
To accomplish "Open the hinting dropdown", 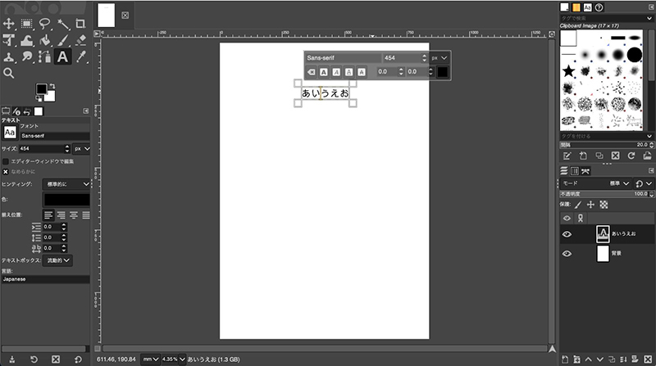I will click(x=66, y=184).
